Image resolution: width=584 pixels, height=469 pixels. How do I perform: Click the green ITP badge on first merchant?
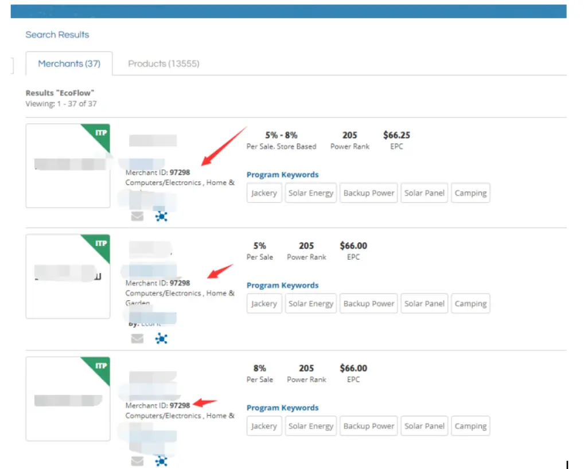click(x=100, y=134)
